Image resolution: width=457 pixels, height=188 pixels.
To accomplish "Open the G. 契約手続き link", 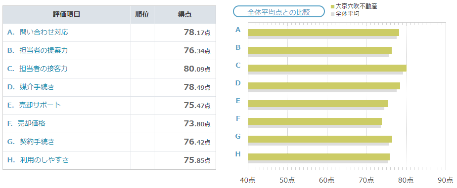I will coord(31,142).
